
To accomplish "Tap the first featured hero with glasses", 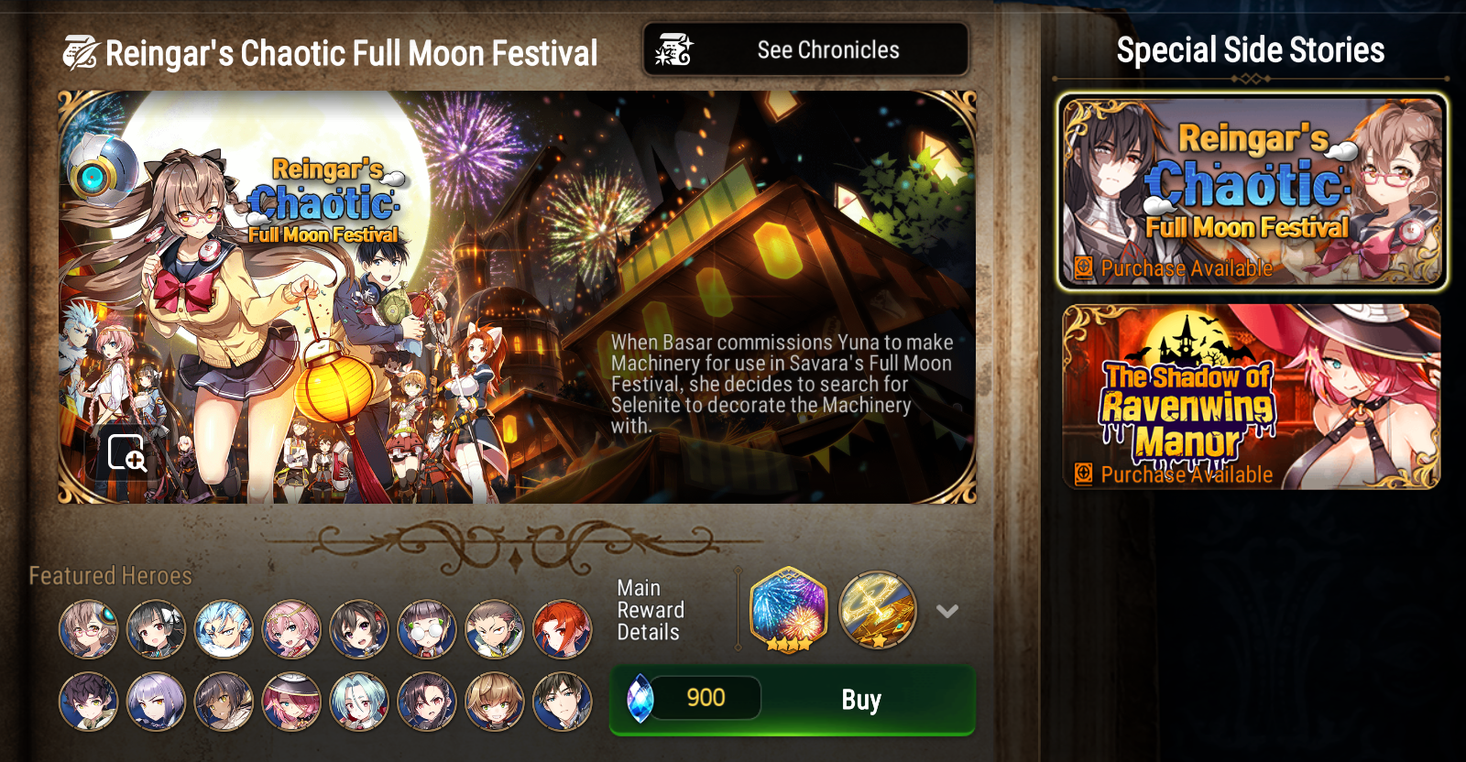I will (x=88, y=629).
